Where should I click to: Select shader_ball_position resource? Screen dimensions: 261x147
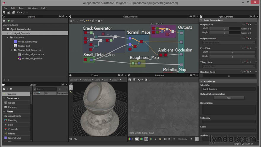[x=32, y=59]
